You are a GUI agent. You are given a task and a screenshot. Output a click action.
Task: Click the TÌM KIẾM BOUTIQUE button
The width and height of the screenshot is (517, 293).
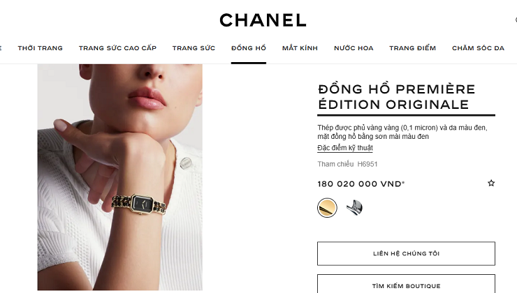pos(406,284)
